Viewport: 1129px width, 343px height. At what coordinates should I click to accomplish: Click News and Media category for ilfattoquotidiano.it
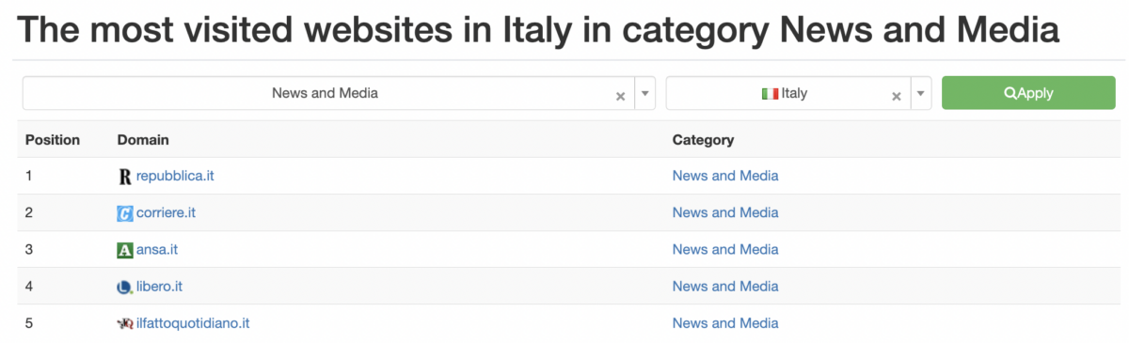pos(725,322)
